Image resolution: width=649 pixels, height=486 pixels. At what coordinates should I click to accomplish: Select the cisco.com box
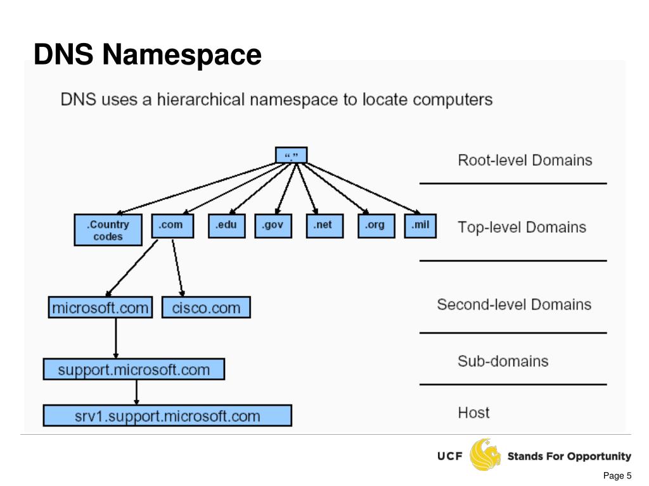point(206,307)
